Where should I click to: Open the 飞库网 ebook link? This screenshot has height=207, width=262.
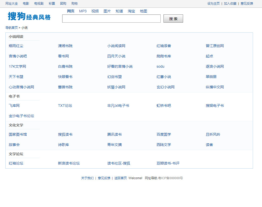[x=14, y=106]
